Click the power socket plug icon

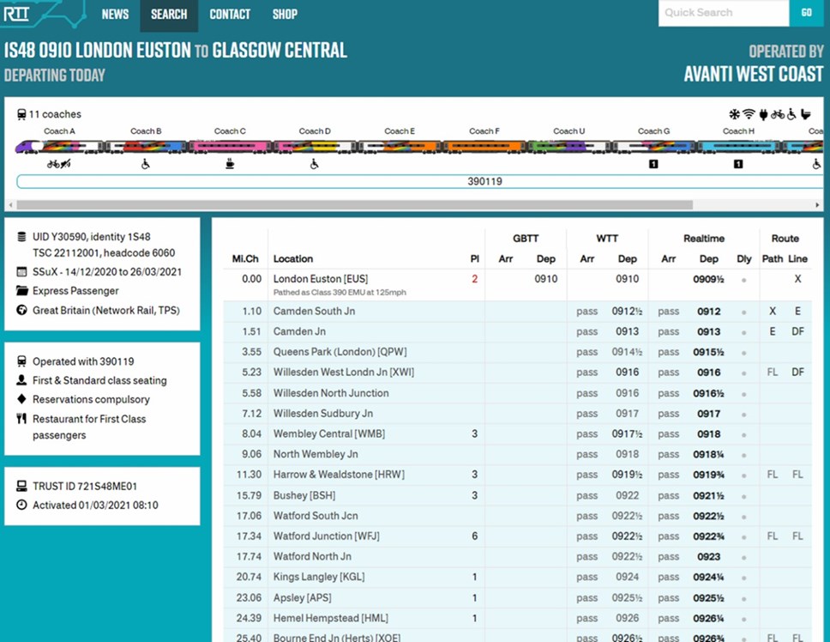pyautogui.click(x=763, y=114)
